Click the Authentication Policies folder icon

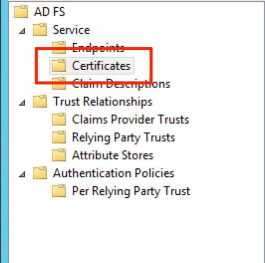coord(40,173)
